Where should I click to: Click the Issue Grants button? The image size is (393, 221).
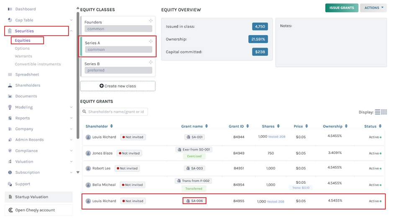pyautogui.click(x=342, y=8)
